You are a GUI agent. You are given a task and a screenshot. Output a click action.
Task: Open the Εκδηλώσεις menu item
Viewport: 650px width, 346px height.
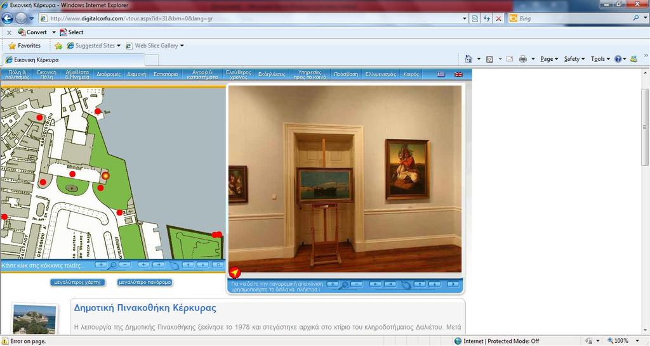pos(272,75)
